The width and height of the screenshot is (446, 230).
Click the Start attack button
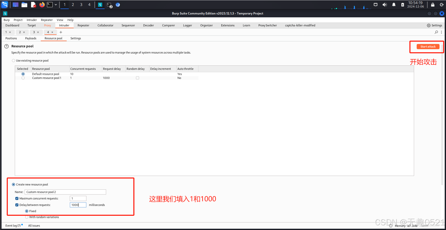pyautogui.click(x=428, y=47)
